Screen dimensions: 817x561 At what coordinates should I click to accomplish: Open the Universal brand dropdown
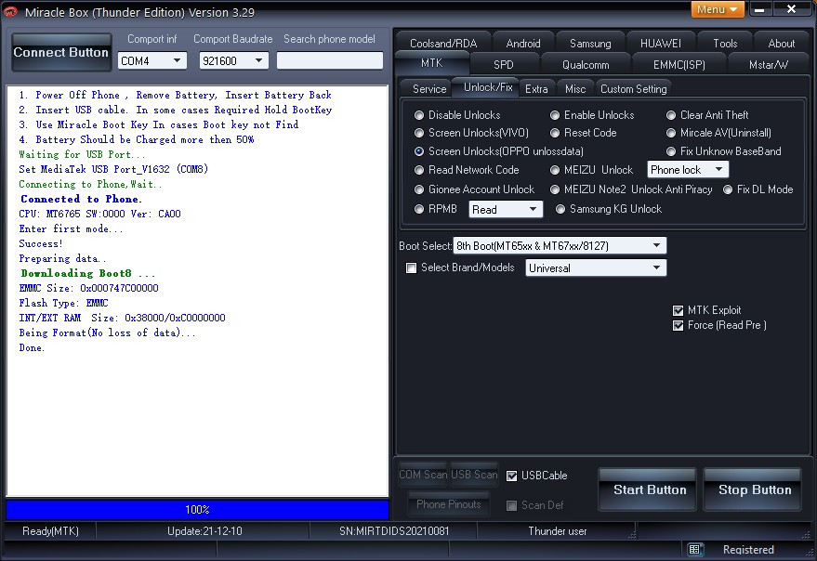pos(596,267)
